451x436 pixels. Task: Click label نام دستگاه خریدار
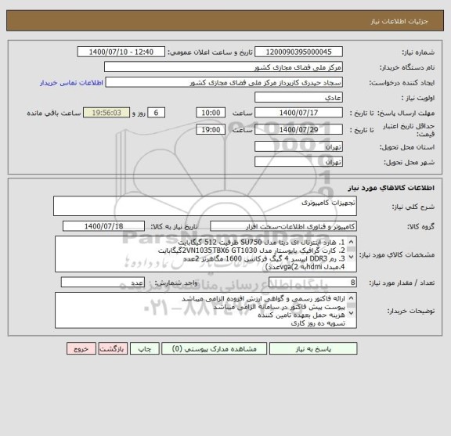[407, 67]
